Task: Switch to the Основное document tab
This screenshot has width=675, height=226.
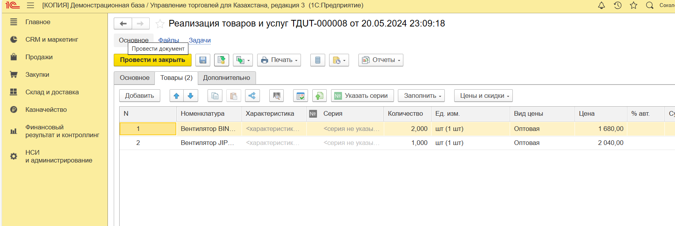Action: pos(134,78)
